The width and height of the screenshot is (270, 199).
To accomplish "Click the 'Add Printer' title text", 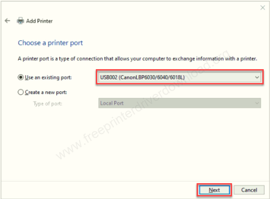I will click(39, 21).
